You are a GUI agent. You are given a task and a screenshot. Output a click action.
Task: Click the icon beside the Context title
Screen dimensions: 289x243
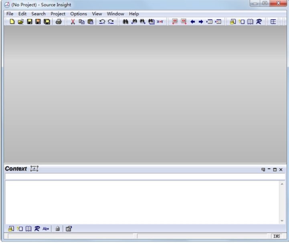point(34,169)
